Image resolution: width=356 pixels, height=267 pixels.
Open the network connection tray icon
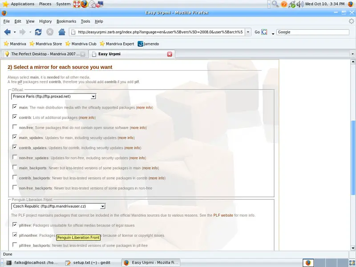(292, 4)
